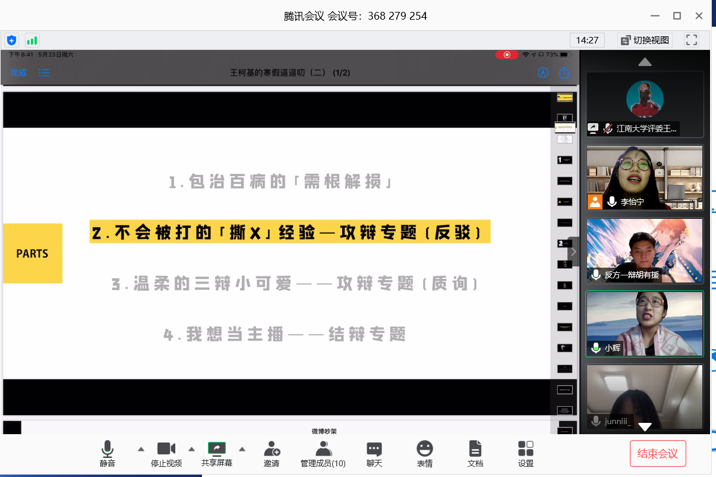716x477 pixels.
Task: Open the chat panel
Action: pyautogui.click(x=374, y=453)
